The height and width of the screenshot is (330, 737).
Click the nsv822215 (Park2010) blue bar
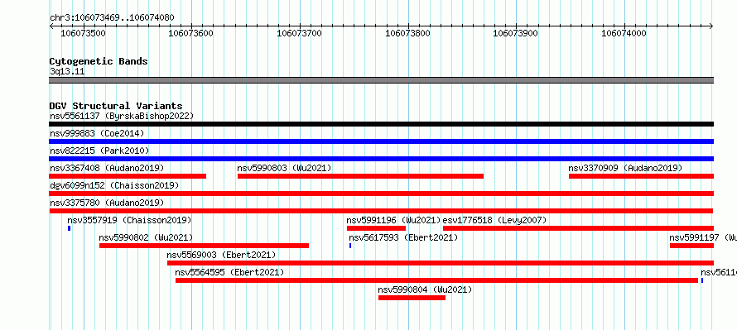pos(381,159)
